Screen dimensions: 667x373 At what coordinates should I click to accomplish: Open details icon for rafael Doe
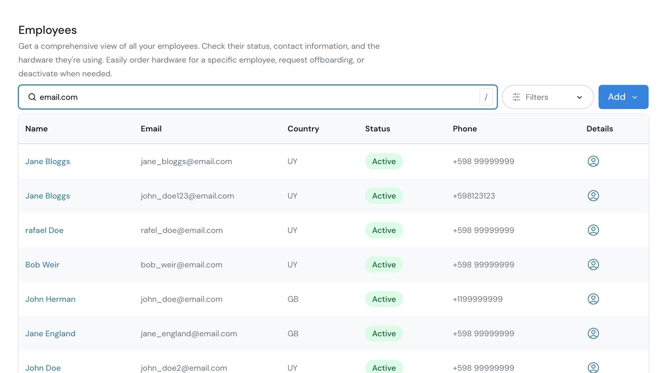tap(593, 230)
